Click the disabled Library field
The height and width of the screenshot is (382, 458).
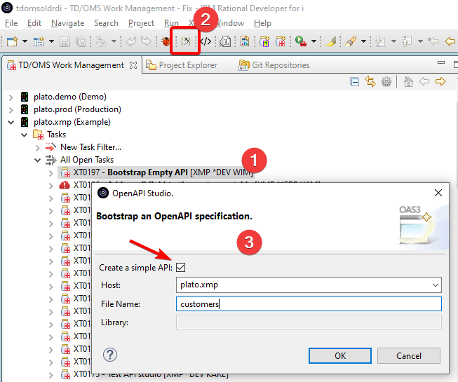(x=309, y=322)
